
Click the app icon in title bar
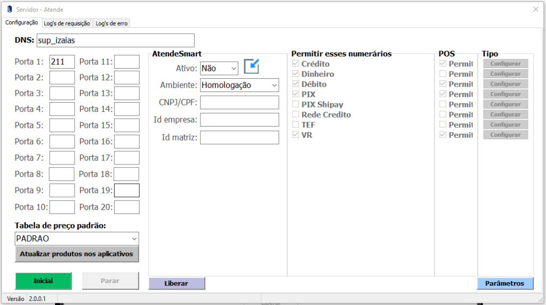pos(9,9)
